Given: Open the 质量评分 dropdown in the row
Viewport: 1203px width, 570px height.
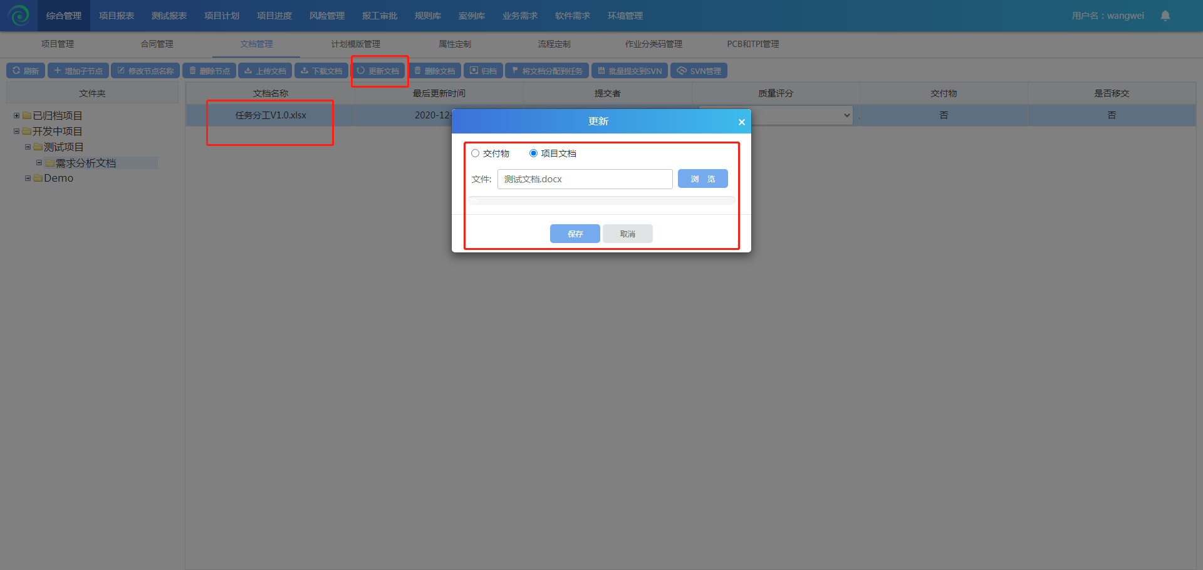Looking at the screenshot, I should tap(776, 115).
